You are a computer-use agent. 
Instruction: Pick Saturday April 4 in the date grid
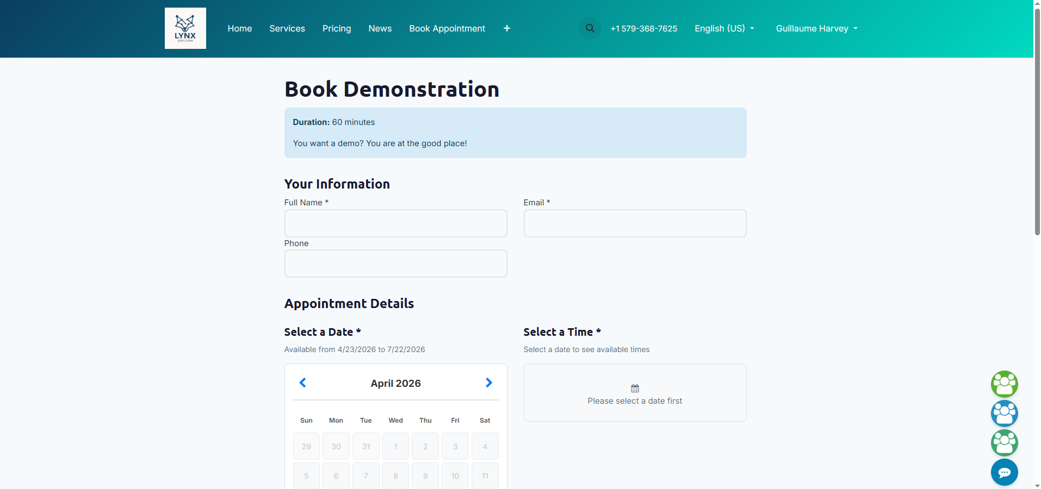point(484,446)
